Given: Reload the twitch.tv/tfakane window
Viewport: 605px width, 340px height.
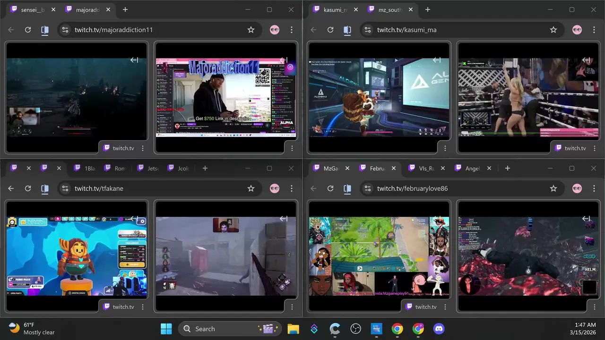Looking at the screenshot, I should pos(28,188).
